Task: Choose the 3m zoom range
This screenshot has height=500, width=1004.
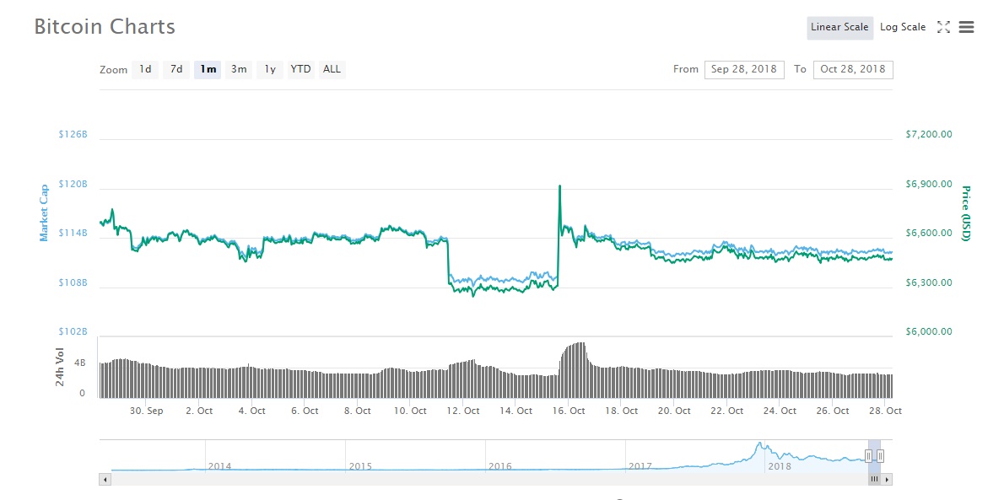Action: [239, 69]
